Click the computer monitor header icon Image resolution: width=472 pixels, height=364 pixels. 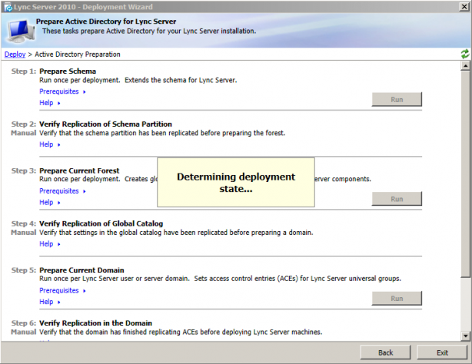pos(21,31)
